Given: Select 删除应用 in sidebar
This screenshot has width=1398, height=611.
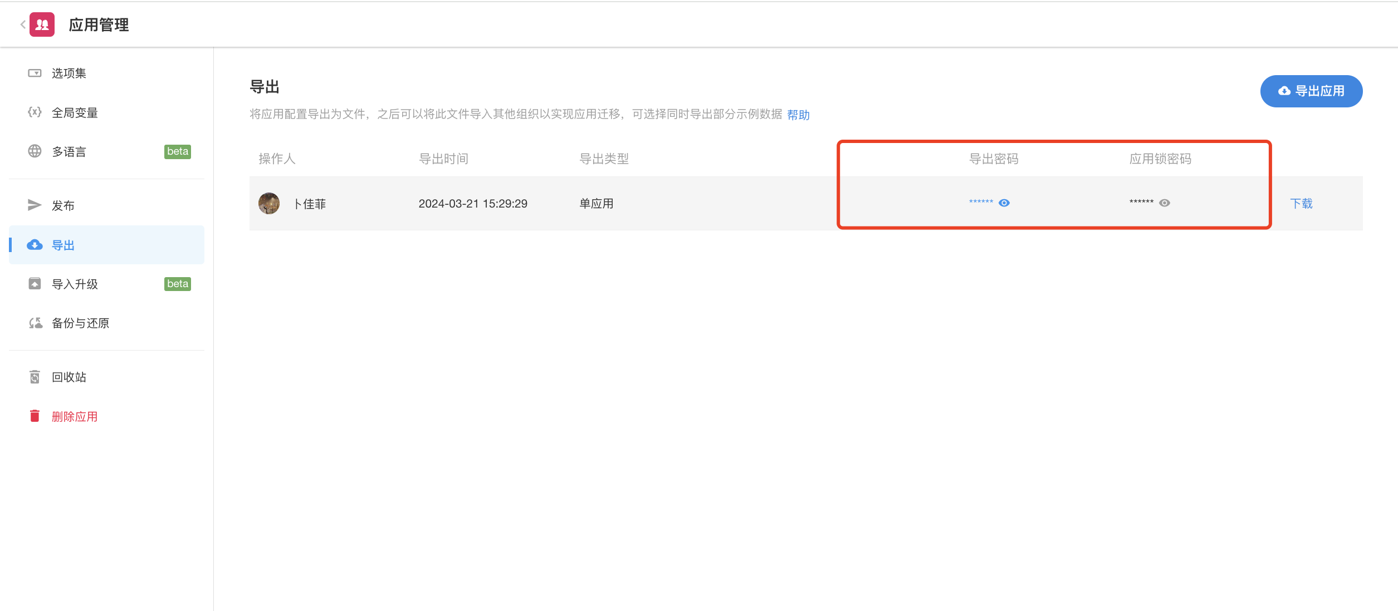Looking at the screenshot, I should 75,416.
